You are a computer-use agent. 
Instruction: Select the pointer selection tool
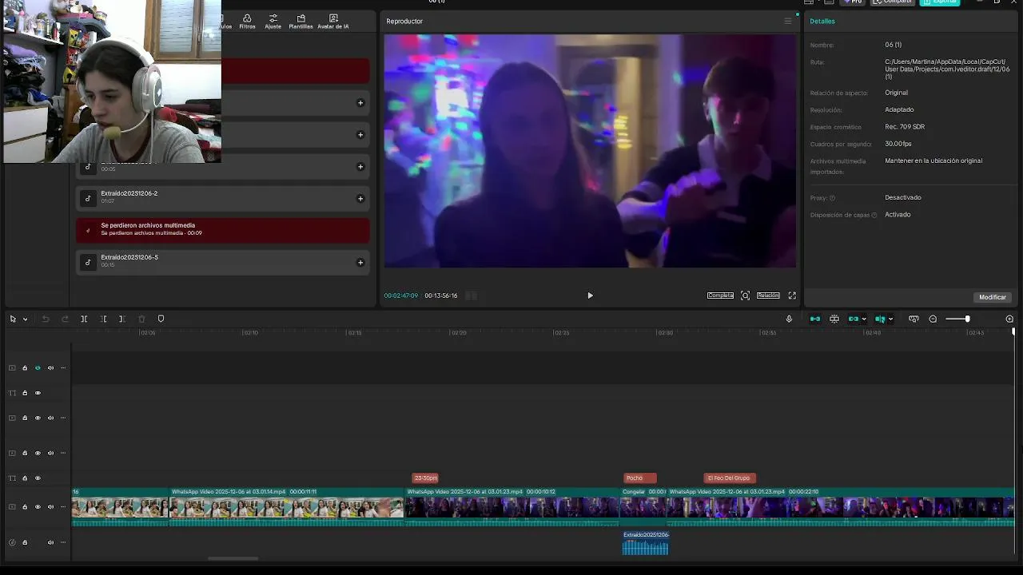13,319
